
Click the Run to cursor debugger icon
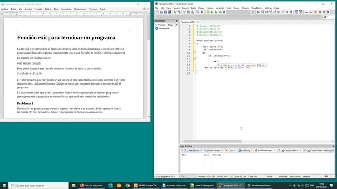(x=262, y=12)
